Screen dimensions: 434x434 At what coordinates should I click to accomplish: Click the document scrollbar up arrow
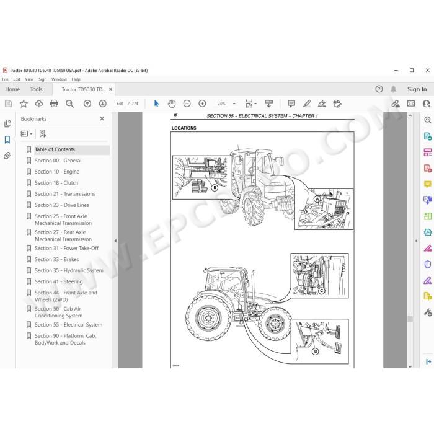point(410,115)
